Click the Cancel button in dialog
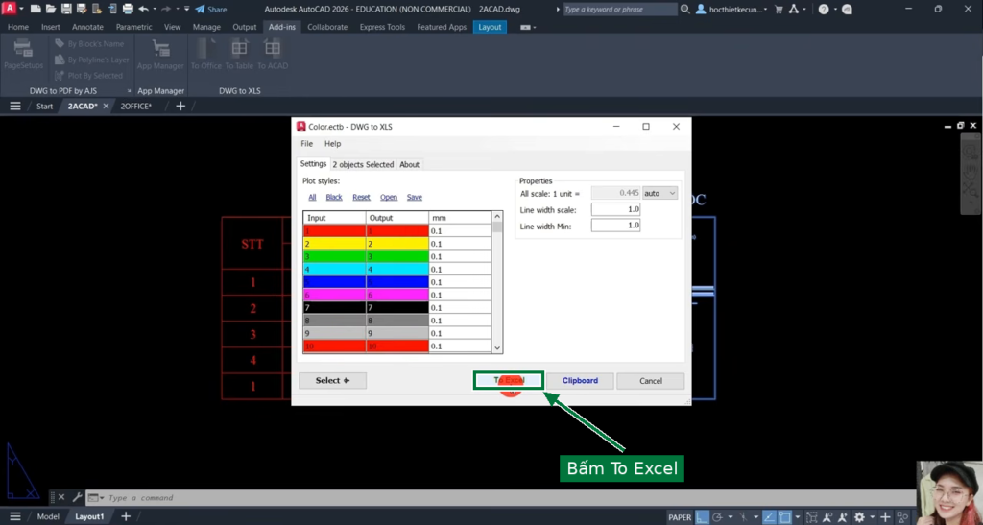The width and height of the screenshot is (983, 525). (x=651, y=380)
